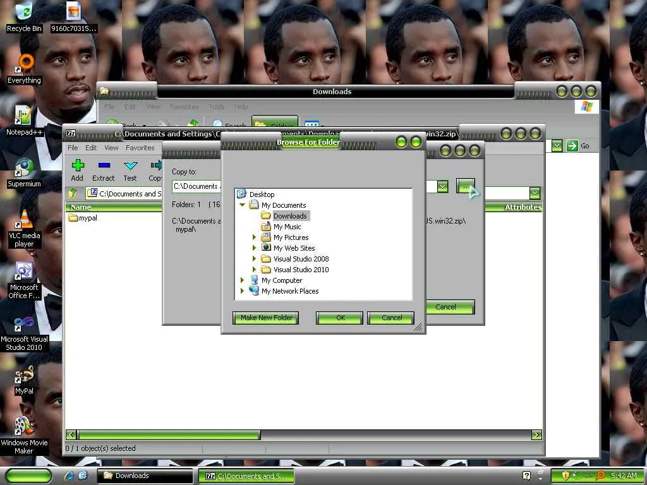Viewport: 647px width, 485px height.
Task: Click the 7-Zip Test toolbar icon
Action: click(130, 171)
